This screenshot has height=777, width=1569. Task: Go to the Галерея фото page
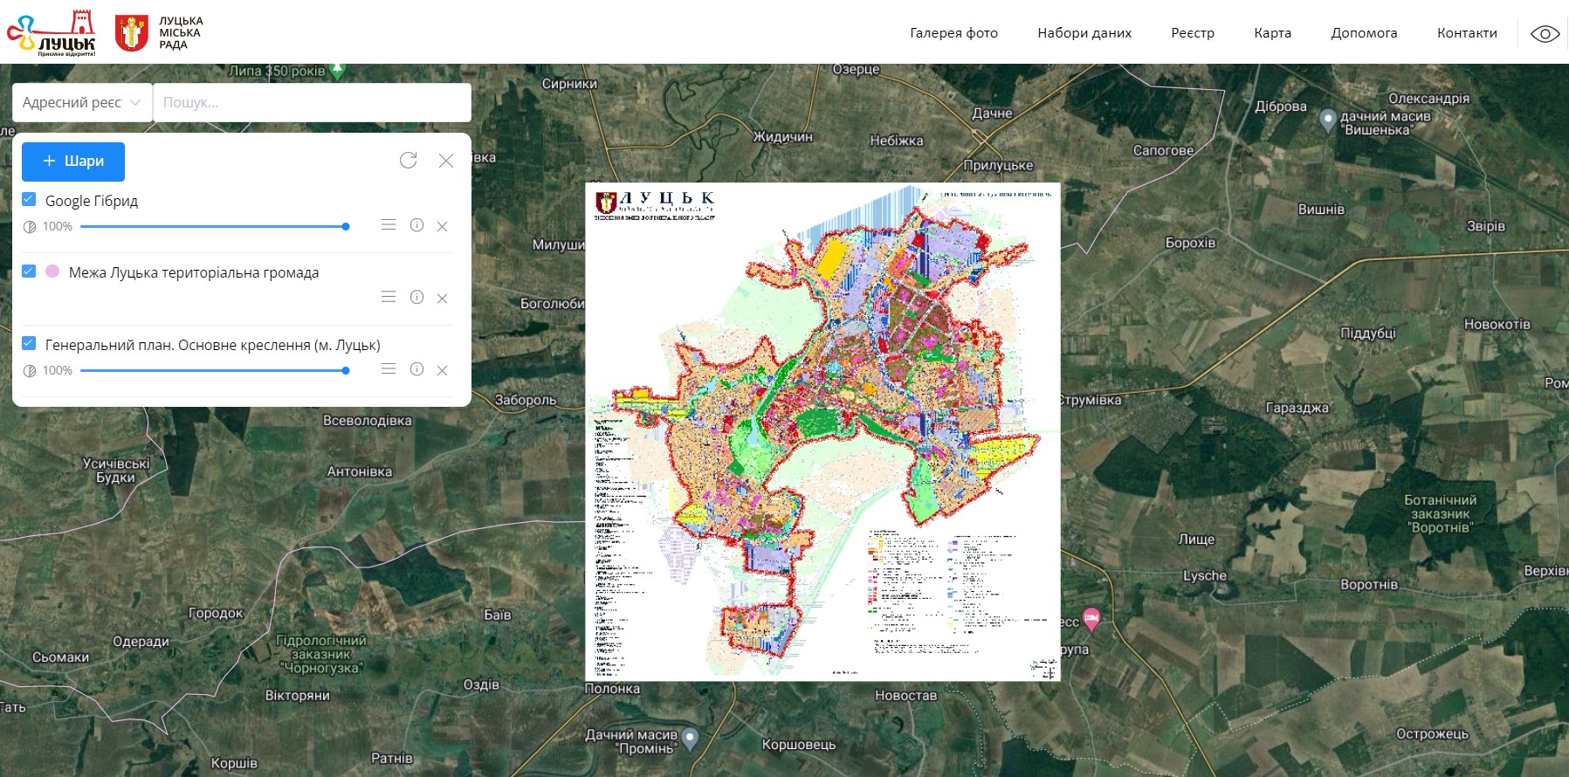point(953,33)
